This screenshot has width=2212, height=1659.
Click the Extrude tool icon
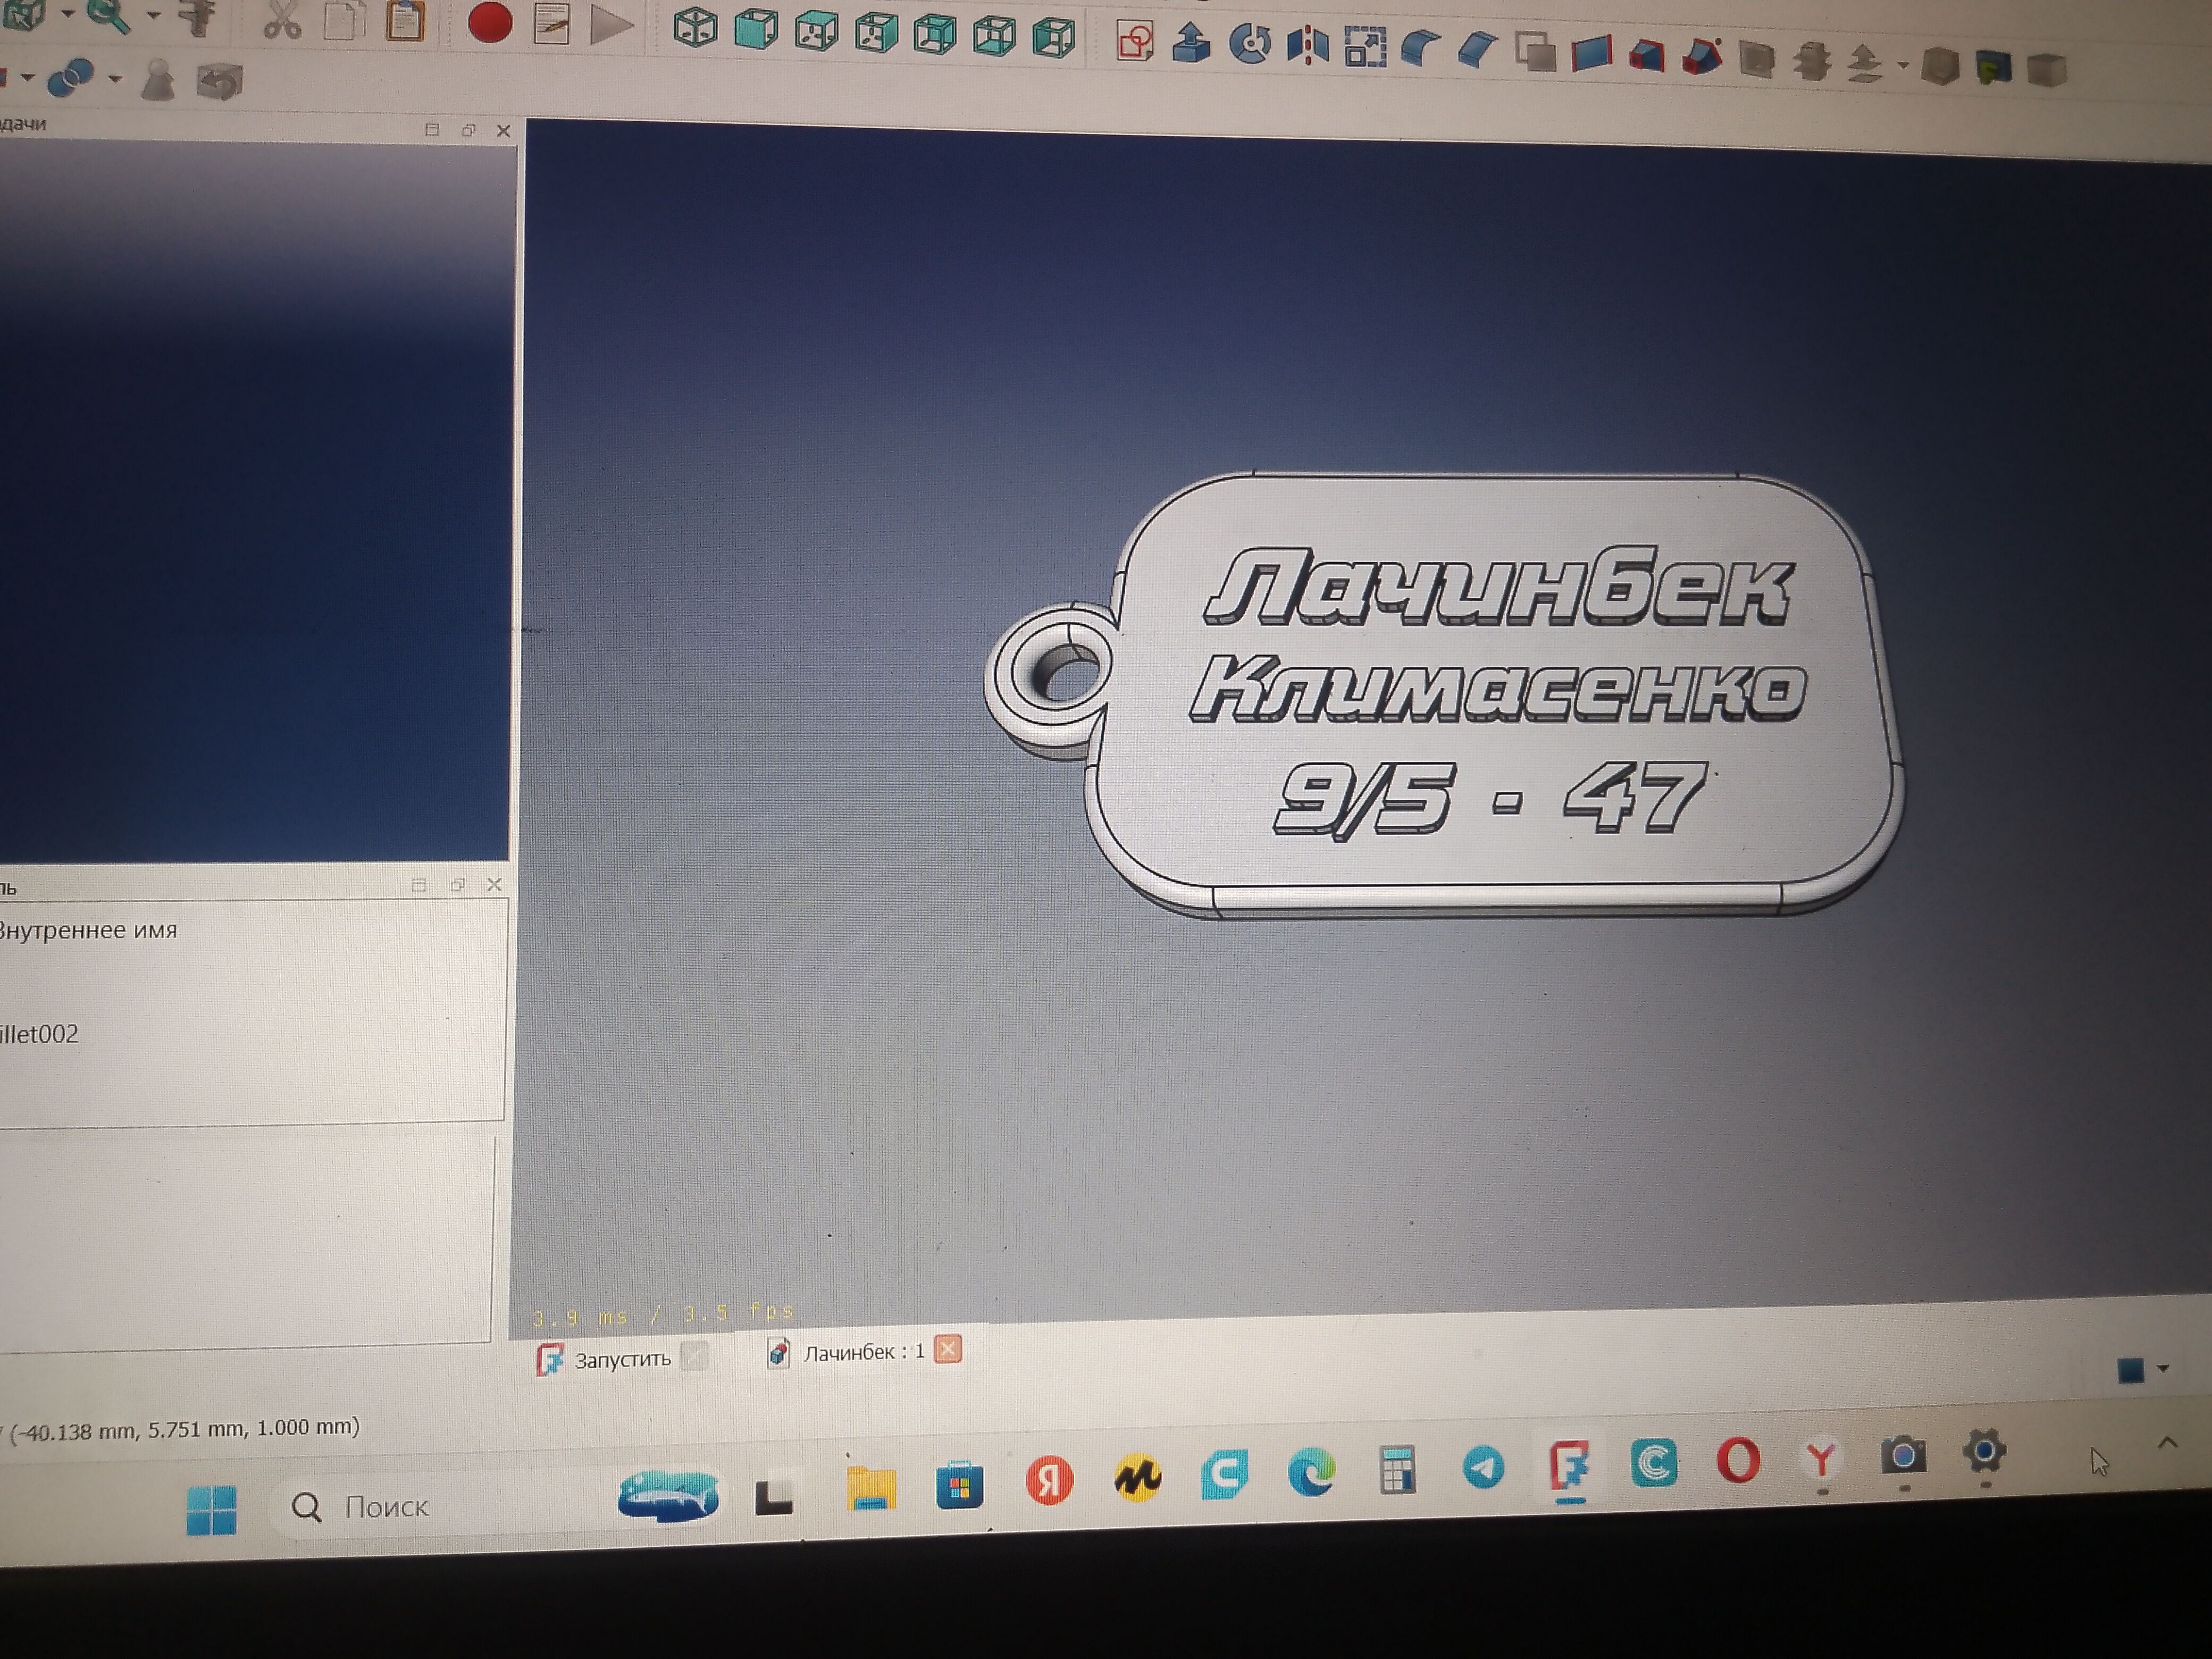[1190, 43]
